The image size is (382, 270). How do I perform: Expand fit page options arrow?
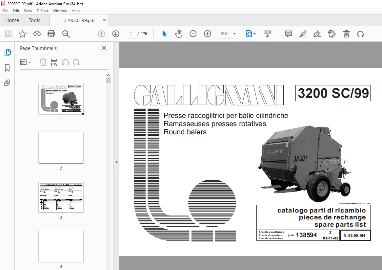pyautogui.click(x=254, y=34)
